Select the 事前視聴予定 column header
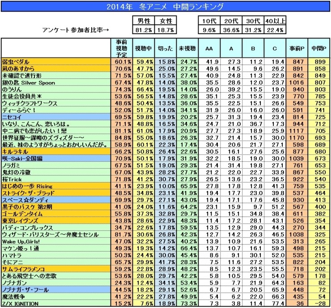Viewport: 331px width, 308px height. [x=122, y=48]
